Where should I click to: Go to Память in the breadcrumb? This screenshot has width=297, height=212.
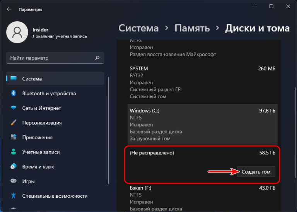[192, 28]
